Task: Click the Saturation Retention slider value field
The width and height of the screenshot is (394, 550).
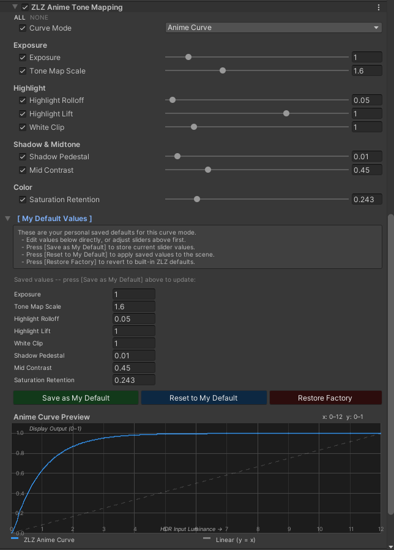Action: click(367, 200)
